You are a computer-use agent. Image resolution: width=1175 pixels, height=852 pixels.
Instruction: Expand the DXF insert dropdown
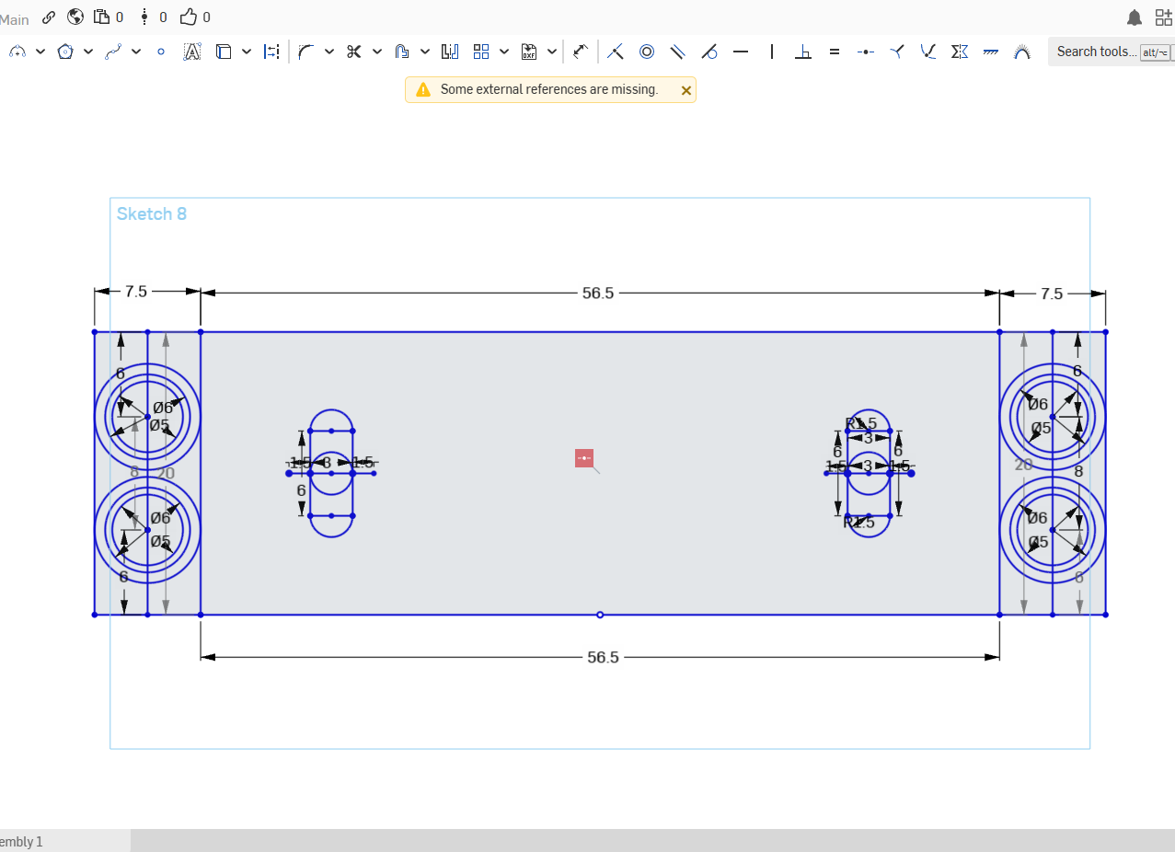[x=552, y=52]
